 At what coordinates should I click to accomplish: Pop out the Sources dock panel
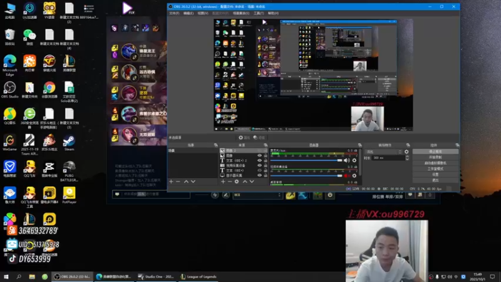(266, 145)
